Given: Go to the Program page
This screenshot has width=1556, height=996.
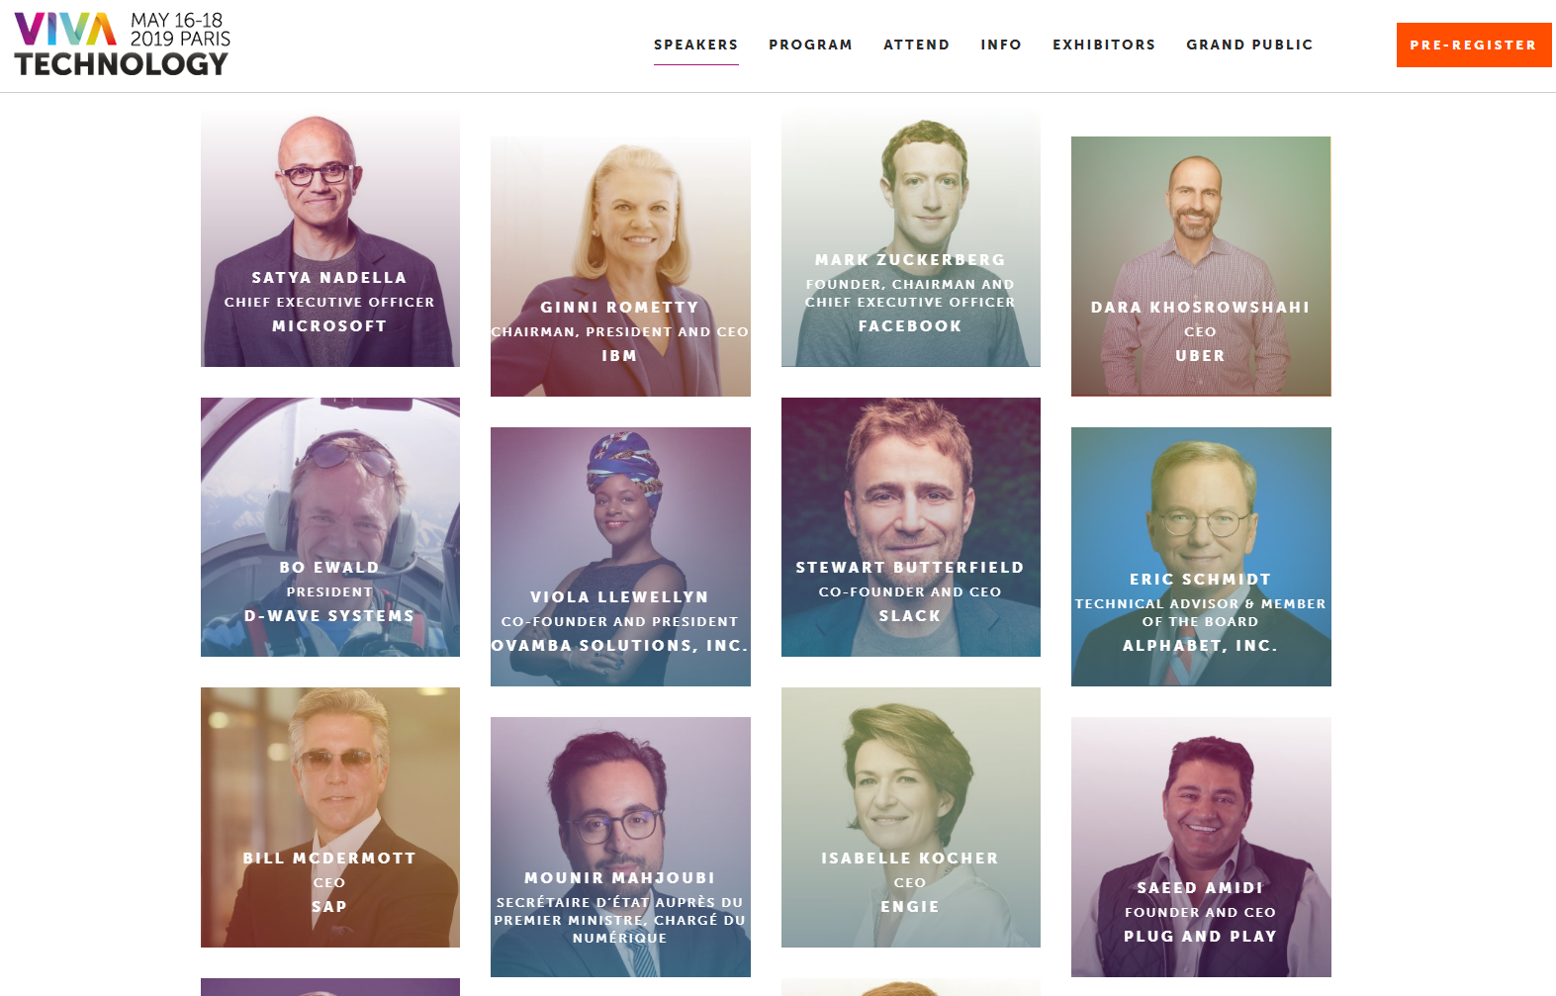Looking at the screenshot, I should click(x=810, y=45).
